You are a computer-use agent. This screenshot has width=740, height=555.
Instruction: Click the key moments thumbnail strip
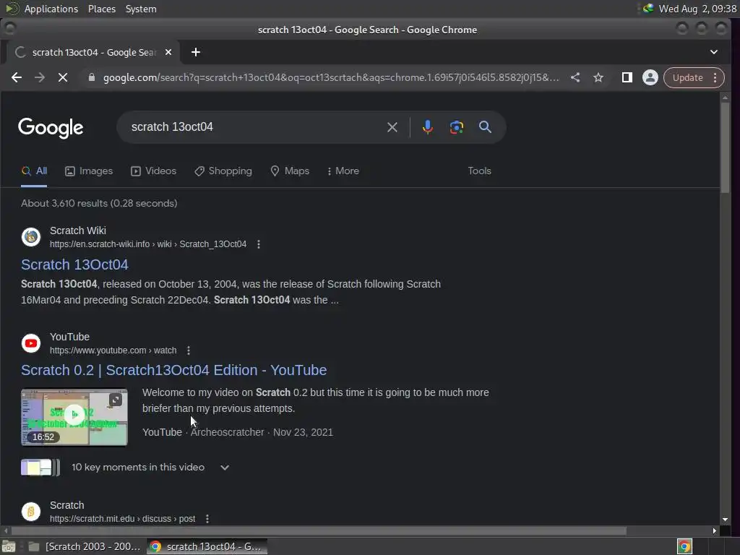pyautogui.click(x=40, y=468)
